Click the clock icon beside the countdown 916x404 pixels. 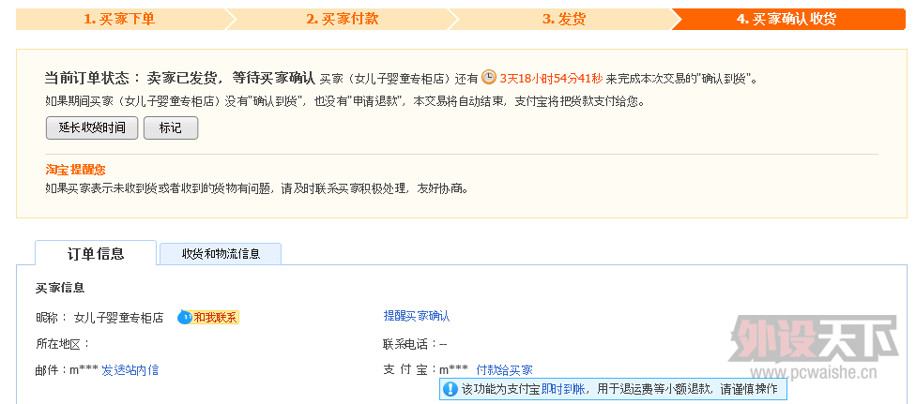click(489, 78)
